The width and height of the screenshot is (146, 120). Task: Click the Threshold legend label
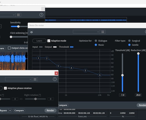point(64,47)
